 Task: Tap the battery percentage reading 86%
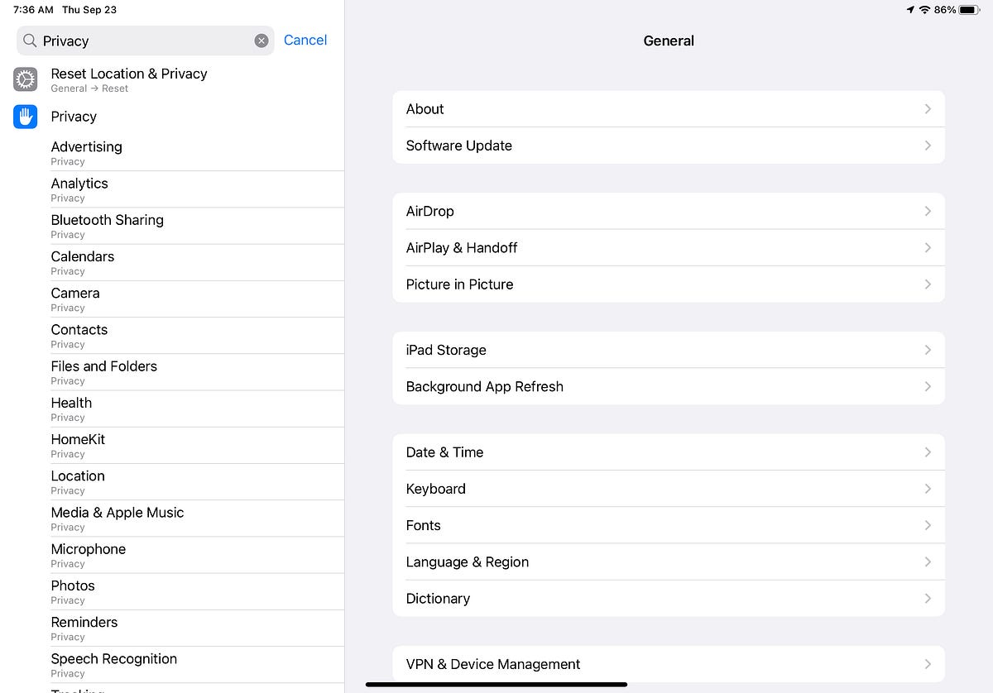tap(943, 10)
